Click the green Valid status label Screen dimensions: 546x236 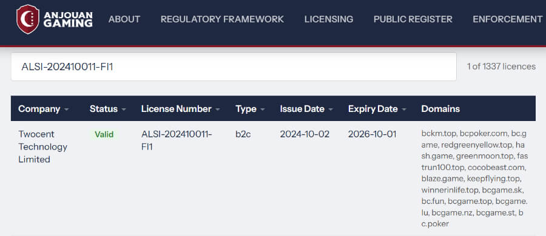point(104,134)
